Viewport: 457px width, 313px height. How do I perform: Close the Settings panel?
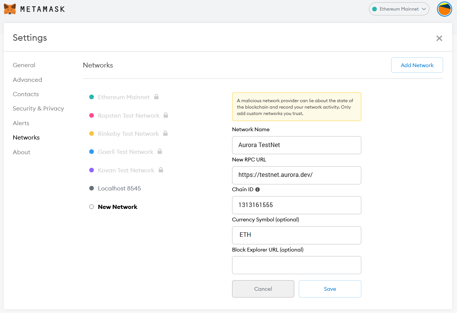click(x=439, y=38)
